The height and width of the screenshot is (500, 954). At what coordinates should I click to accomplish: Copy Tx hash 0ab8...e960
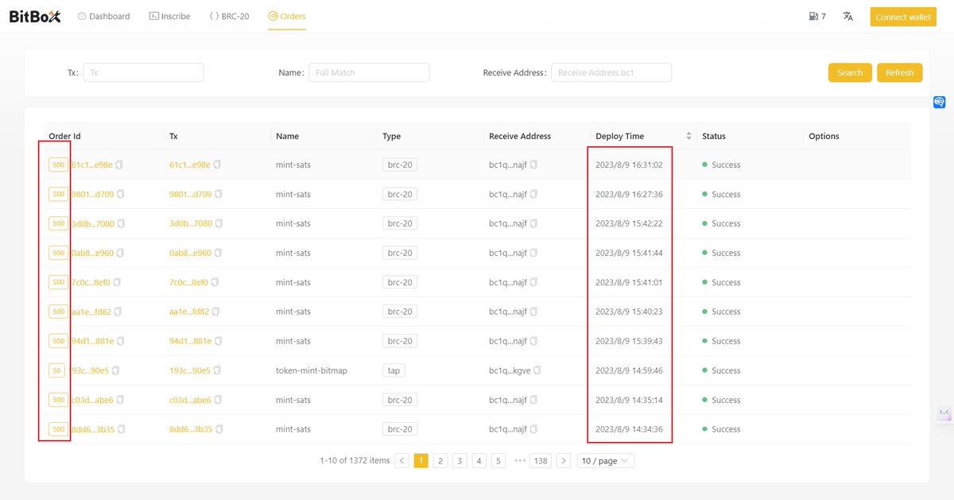tap(219, 254)
